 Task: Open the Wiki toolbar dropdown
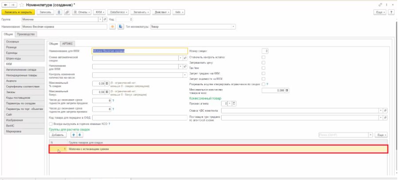(x=179, y=12)
